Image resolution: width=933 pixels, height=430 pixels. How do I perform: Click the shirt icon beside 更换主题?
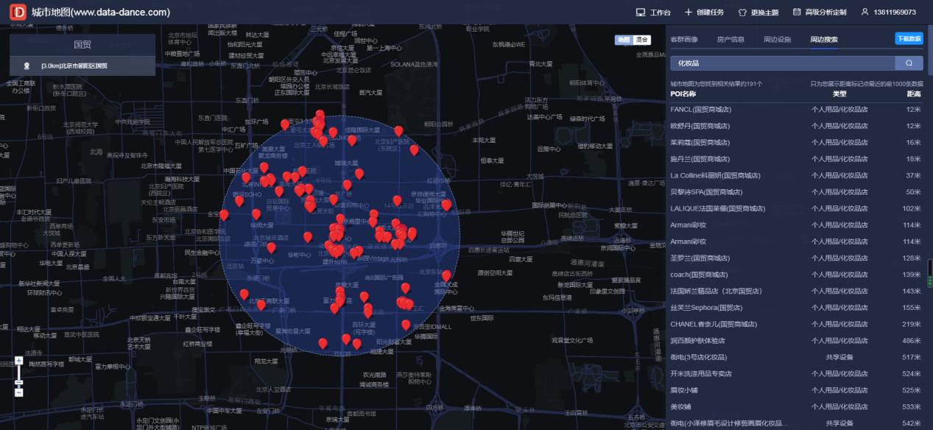coord(742,13)
